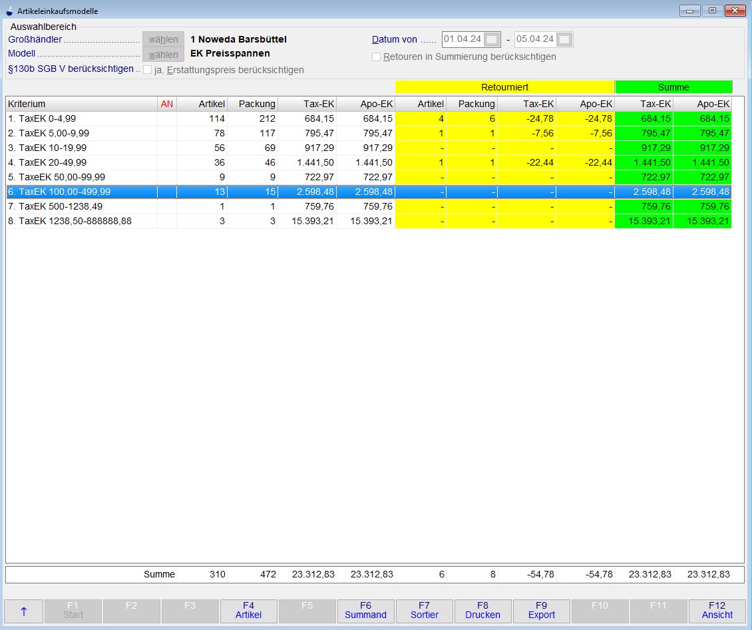This screenshot has height=630, width=752.
Task: Click F6 Summand function button
Action: pos(365,611)
